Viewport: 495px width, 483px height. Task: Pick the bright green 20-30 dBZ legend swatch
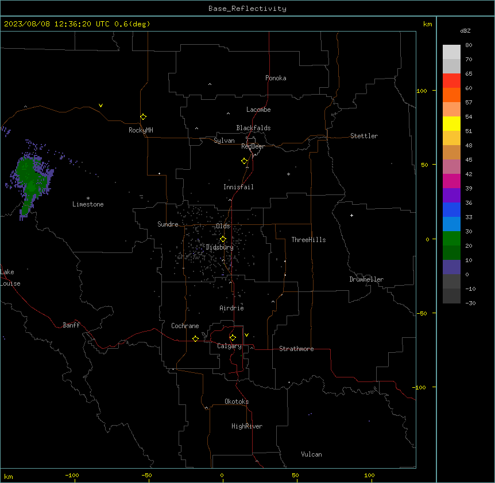click(x=451, y=239)
